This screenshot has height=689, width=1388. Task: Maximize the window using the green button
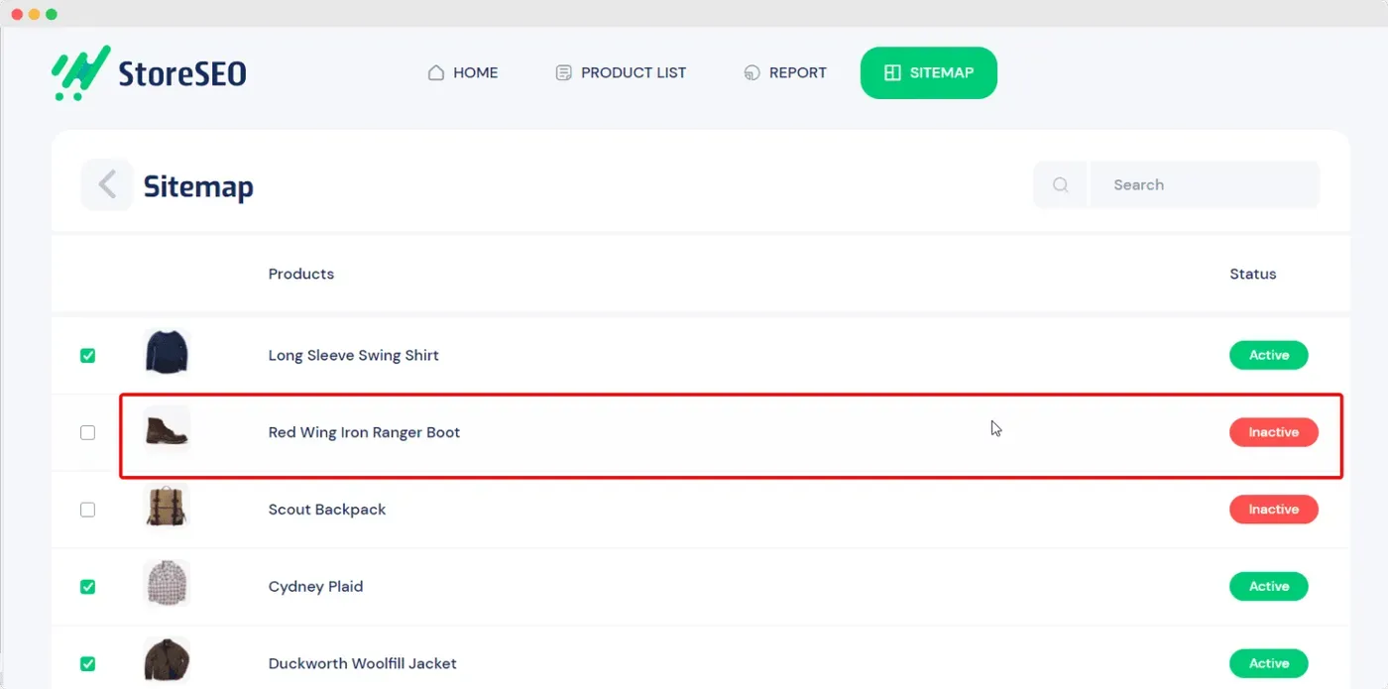click(x=52, y=15)
